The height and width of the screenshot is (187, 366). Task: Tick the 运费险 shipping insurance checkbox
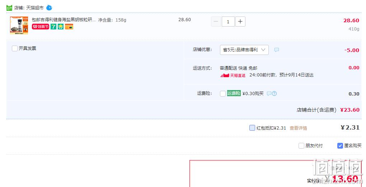click(223, 94)
